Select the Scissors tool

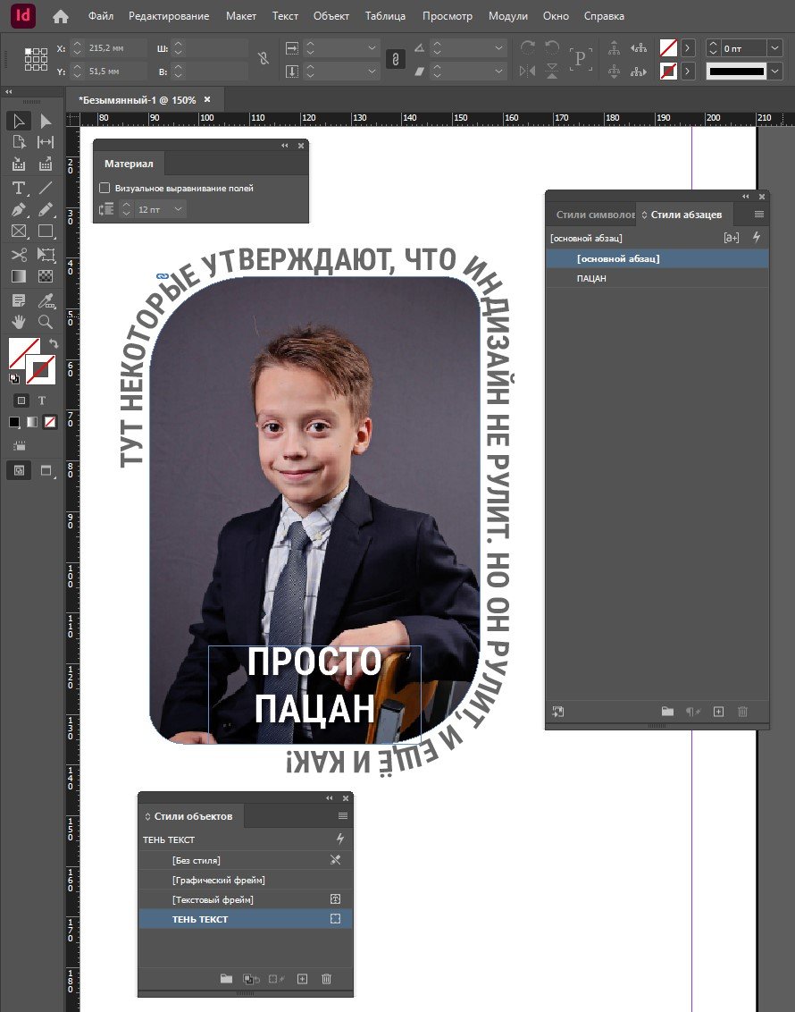[19, 254]
